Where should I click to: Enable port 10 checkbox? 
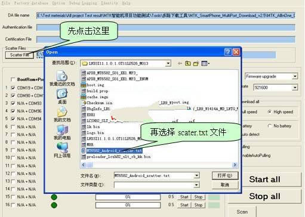click(13, 158)
